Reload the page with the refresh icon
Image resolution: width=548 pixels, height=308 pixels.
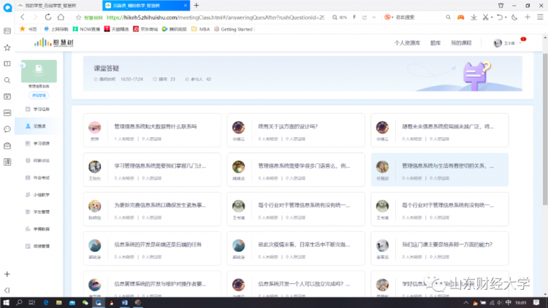[48, 17]
